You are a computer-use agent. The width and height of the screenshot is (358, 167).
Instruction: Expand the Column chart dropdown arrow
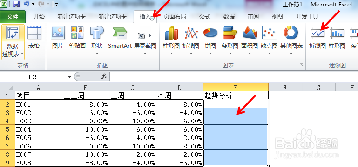pos(171,54)
